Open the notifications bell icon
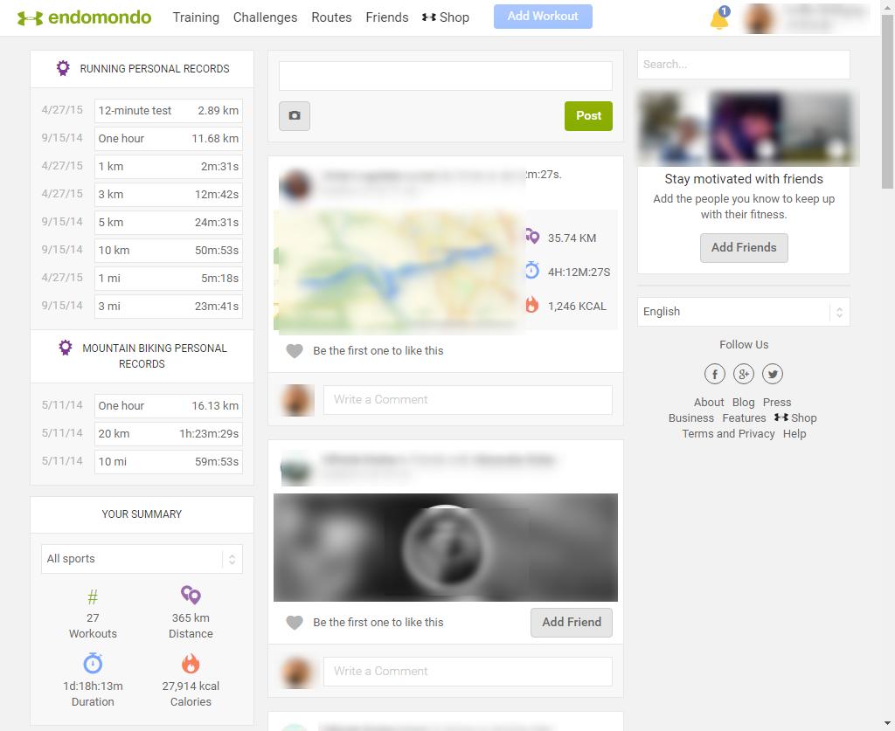The image size is (895, 731). tap(718, 19)
